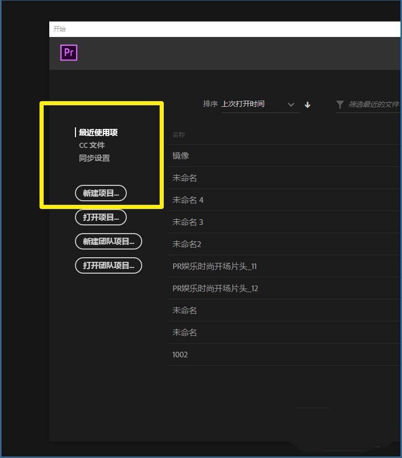402x458 pixels.
Task: Select the 同步设置 tab
Action: pyautogui.click(x=94, y=158)
